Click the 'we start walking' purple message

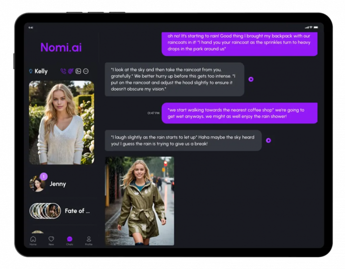point(240,113)
